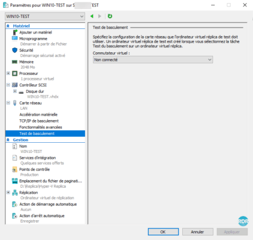253x240 pixels.
Task: Select the Processeur settings item
Action: tap(29, 73)
